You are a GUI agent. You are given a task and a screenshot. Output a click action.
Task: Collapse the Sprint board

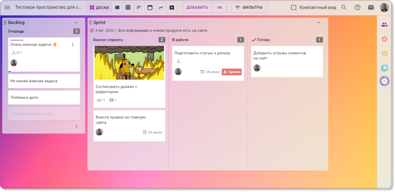click(319, 23)
